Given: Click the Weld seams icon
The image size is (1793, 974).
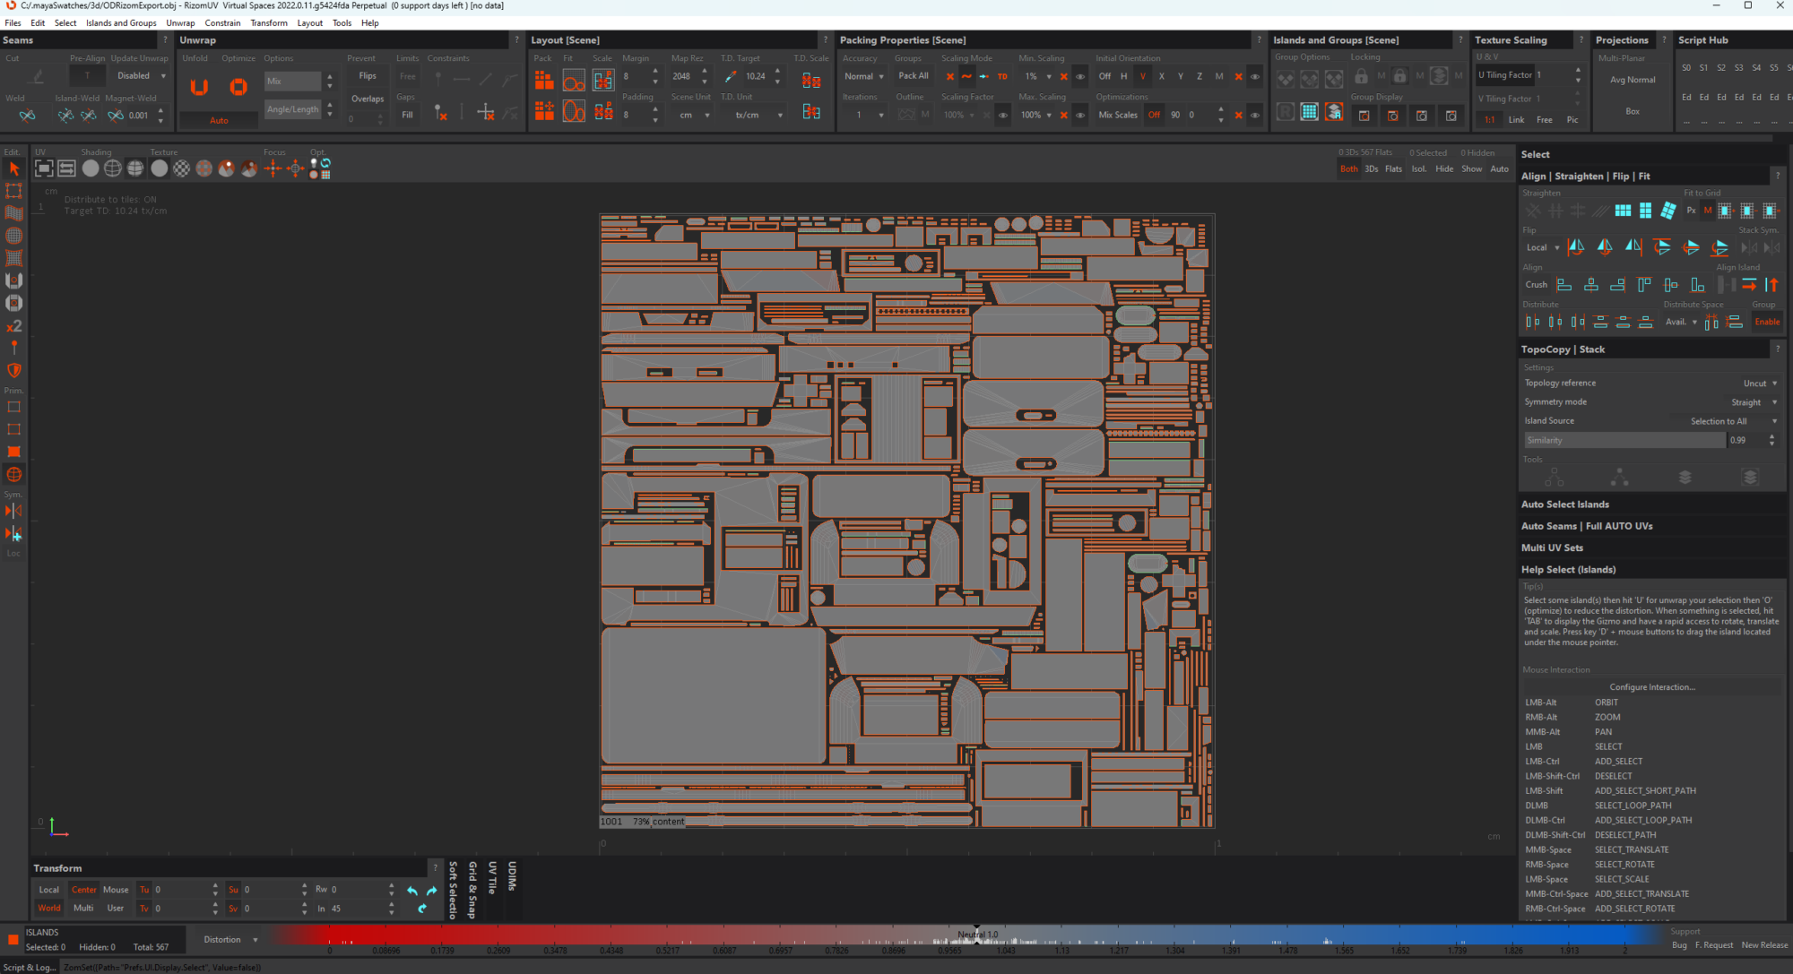Looking at the screenshot, I should pyautogui.click(x=27, y=115).
